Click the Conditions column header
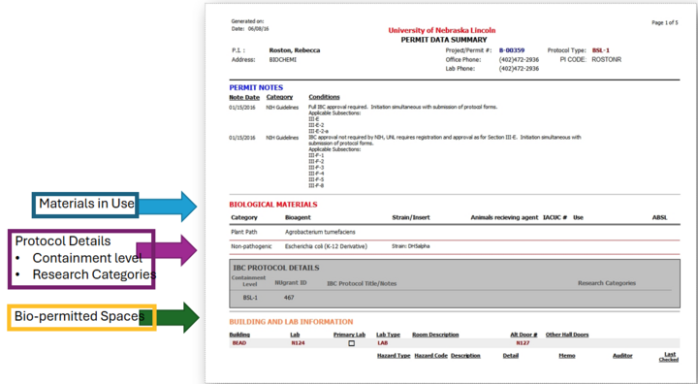 324,97
